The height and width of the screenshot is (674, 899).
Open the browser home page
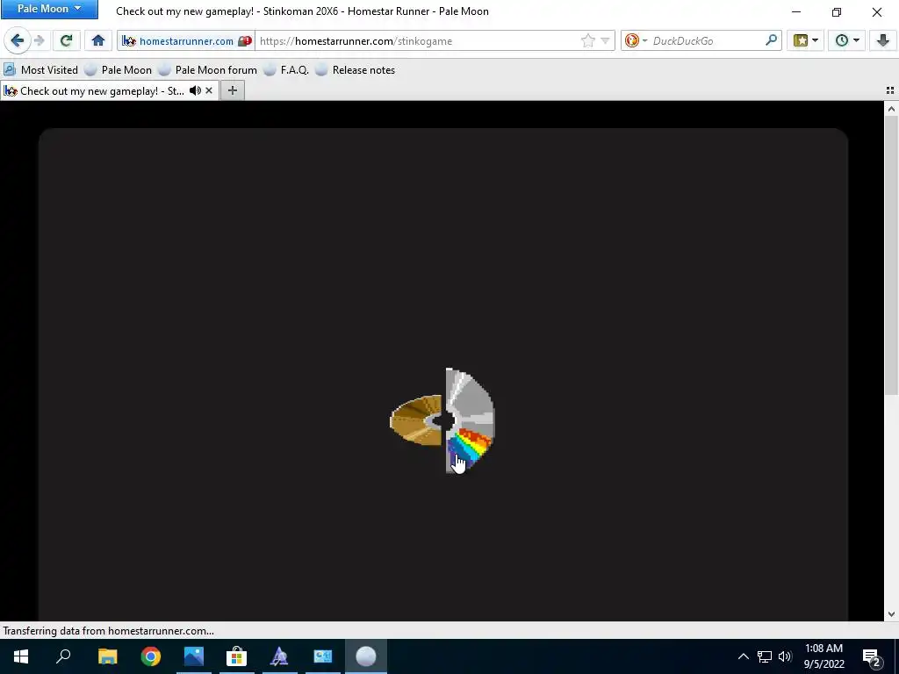[x=98, y=40]
